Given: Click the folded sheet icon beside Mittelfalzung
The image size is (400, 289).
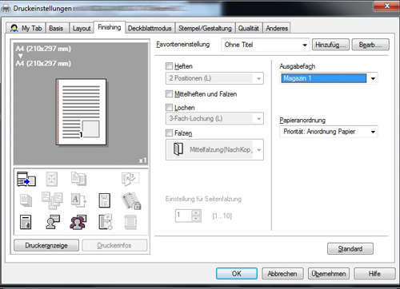Looking at the screenshot, I should [x=178, y=149].
